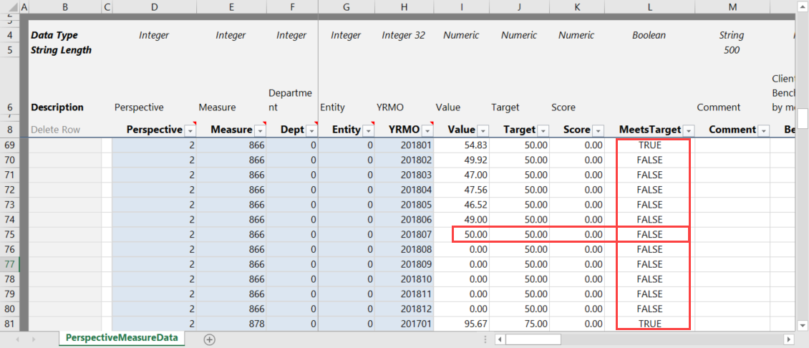Open the Entity column filter dropdown
The image size is (809, 348).
tap(368, 131)
